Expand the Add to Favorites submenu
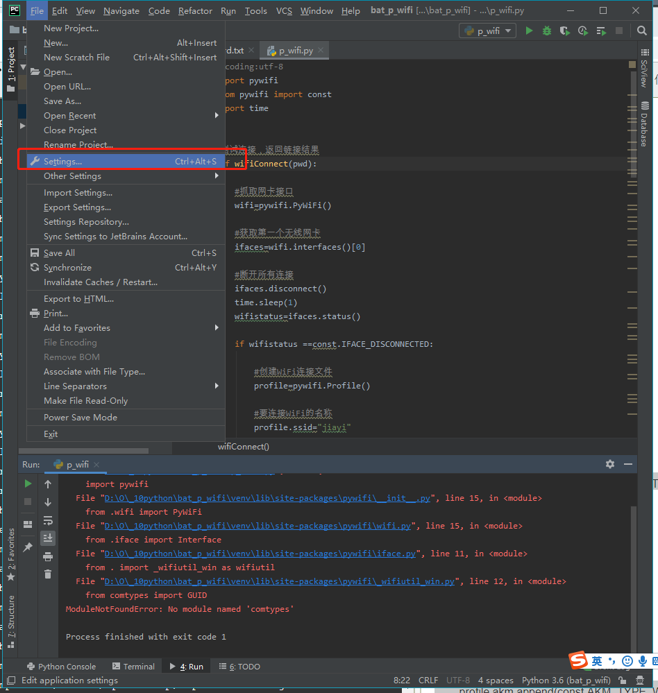This screenshot has height=693, width=658. click(126, 328)
